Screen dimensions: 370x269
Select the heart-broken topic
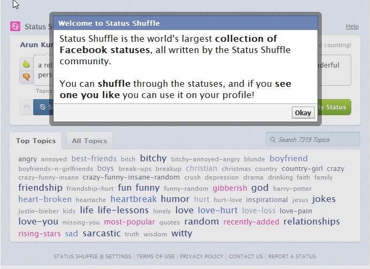[x=45, y=199]
